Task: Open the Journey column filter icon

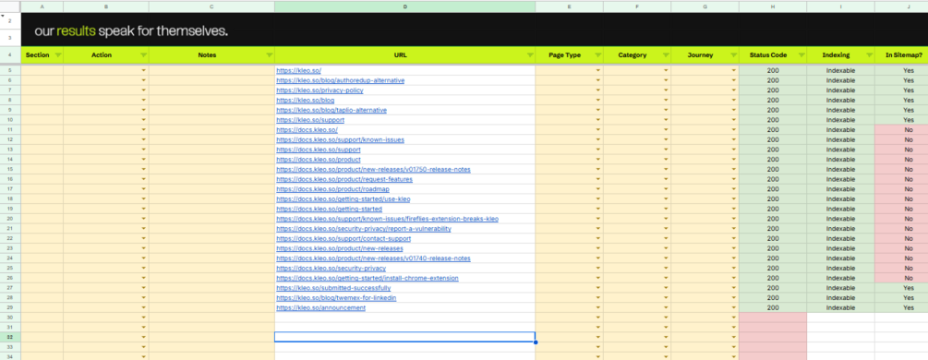Action: [x=734, y=55]
